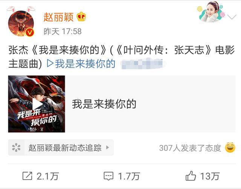Tap the orange verified V badge
Image resolution: width=241 pixels, height=189 pixels.
[30, 32]
